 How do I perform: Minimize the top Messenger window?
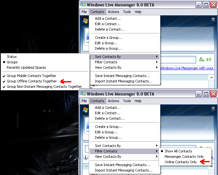[x=199, y=5]
